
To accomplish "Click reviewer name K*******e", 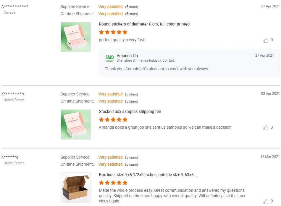I will pyautogui.click(x=10, y=157).
